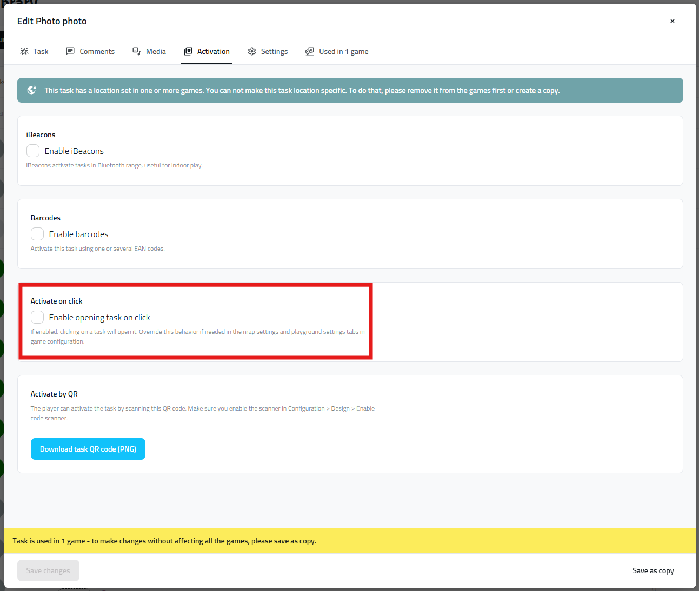Click the Activation tab icon
This screenshot has width=699, height=591.
coord(188,51)
